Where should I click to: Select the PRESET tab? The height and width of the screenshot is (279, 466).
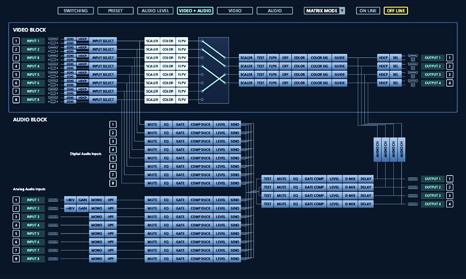115,11
